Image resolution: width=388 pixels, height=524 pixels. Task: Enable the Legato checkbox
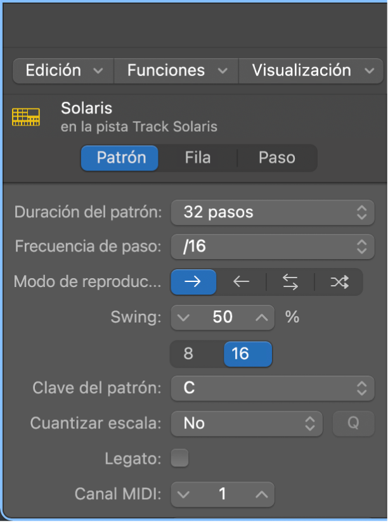(180, 458)
